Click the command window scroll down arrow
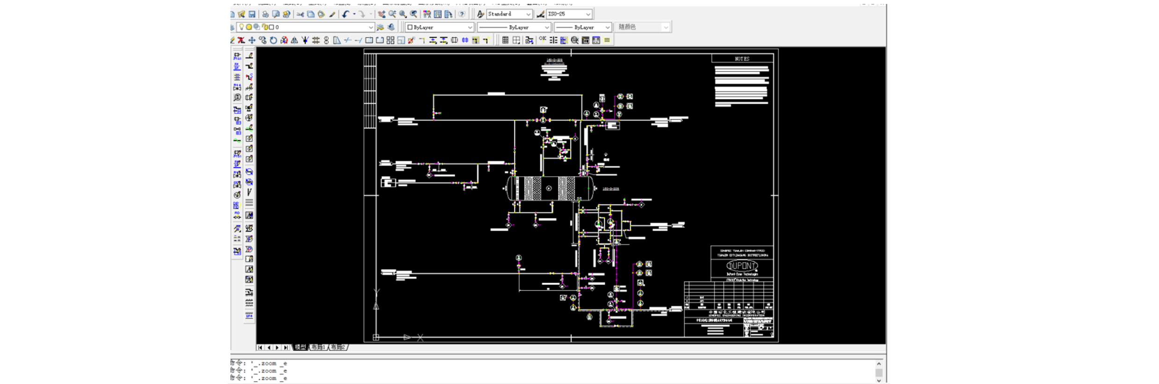Image resolution: width=1159 pixels, height=384 pixels. (879, 380)
